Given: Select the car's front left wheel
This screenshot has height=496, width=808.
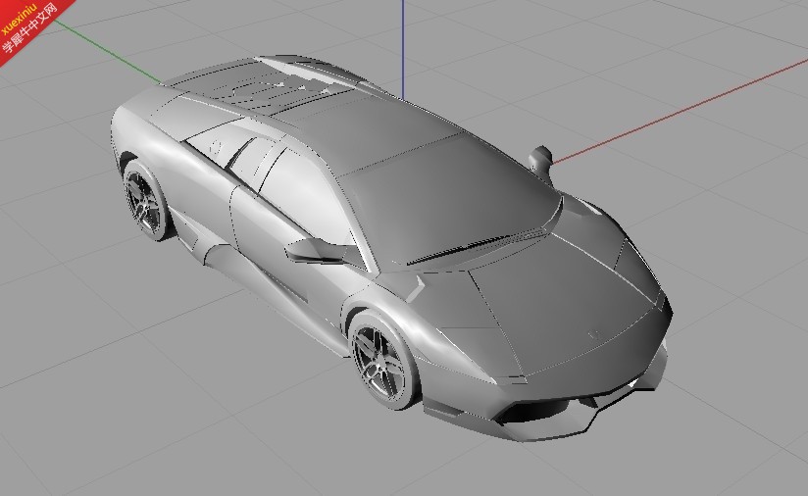Looking at the screenshot, I should pyautogui.click(x=383, y=361).
